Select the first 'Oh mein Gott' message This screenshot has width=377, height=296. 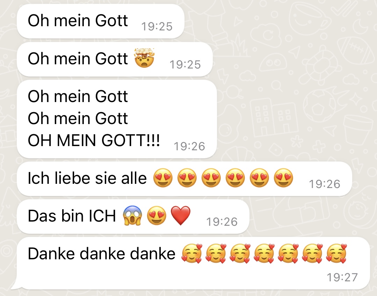click(101, 21)
